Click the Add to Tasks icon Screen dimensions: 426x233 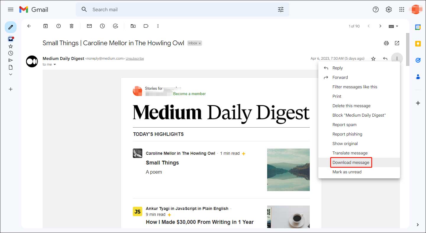pyautogui.click(x=116, y=26)
